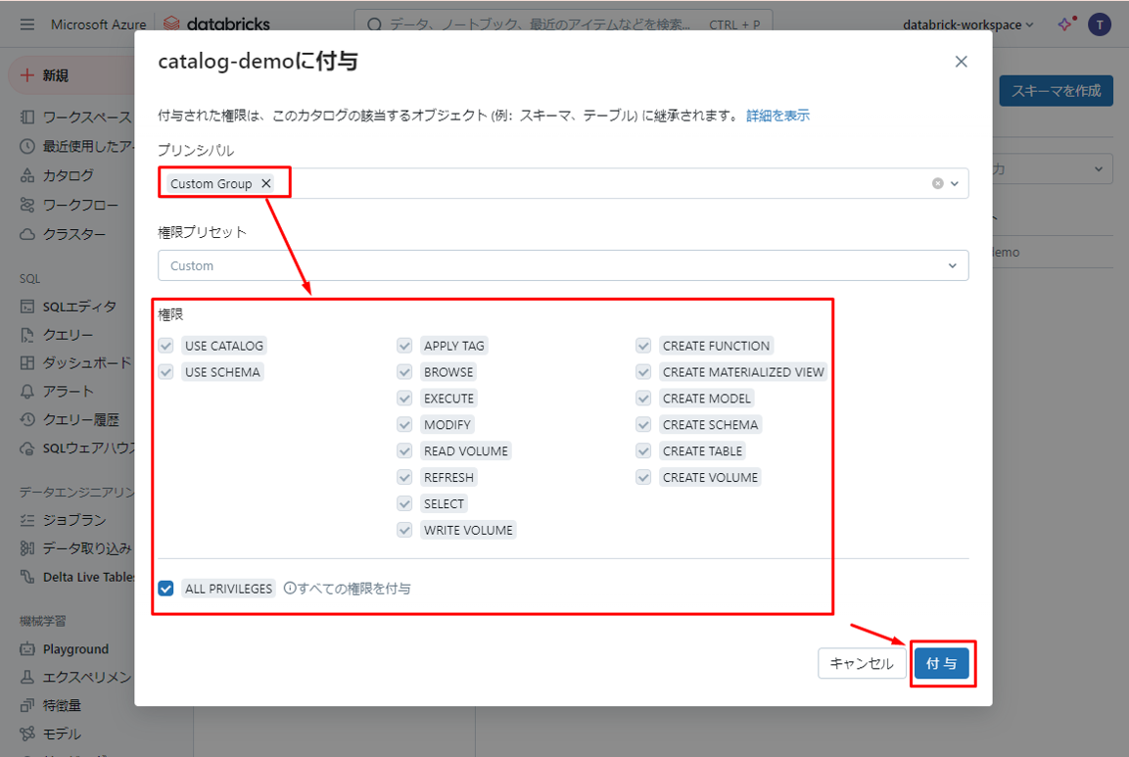Image resolution: width=1129 pixels, height=757 pixels.
Task: Toggle the SELECT privilege checkbox
Action: (x=404, y=503)
